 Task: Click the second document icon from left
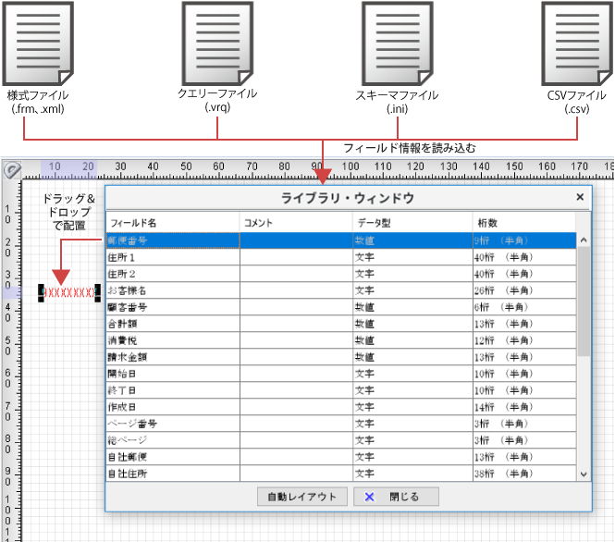[216, 43]
